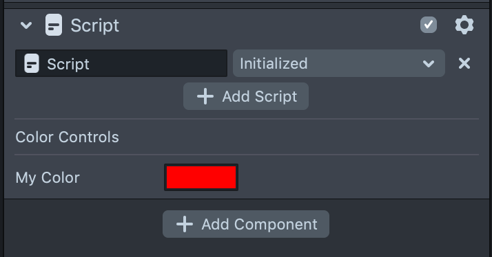Click the Add Component button
492x257 pixels.
tap(246, 224)
